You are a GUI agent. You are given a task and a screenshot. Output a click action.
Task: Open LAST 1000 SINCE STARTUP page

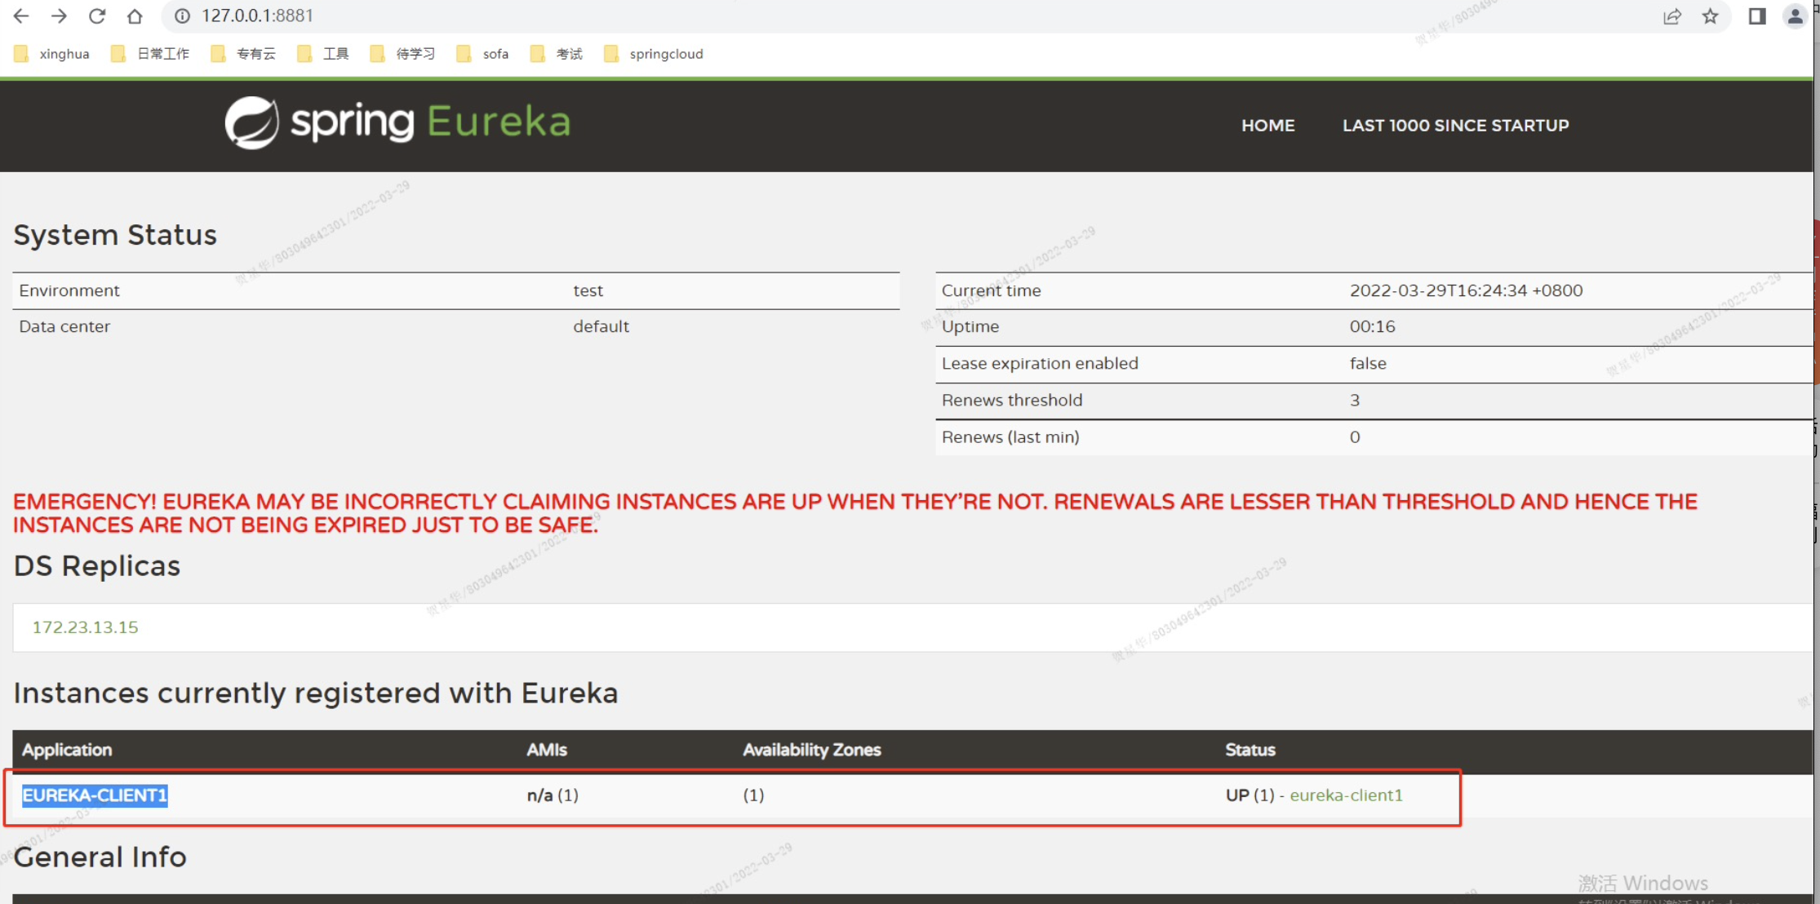[x=1455, y=125]
